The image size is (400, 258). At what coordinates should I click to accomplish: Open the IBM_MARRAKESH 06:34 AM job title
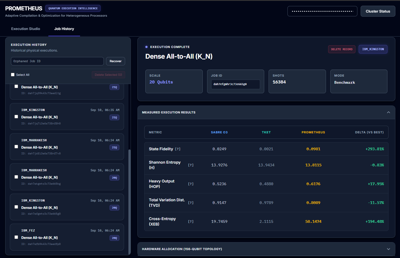point(40,148)
